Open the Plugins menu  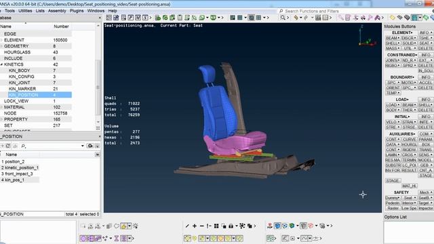77,11
